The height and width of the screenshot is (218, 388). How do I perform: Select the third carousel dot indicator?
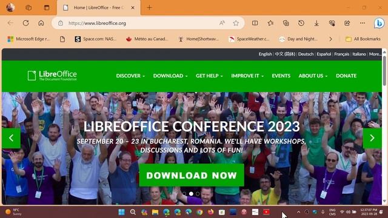click(198, 194)
